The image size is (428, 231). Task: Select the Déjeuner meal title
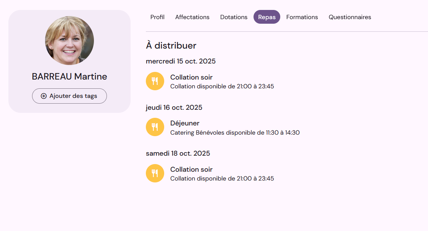click(185, 123)
